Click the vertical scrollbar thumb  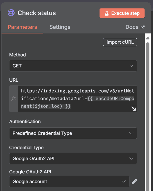(148, 116)
